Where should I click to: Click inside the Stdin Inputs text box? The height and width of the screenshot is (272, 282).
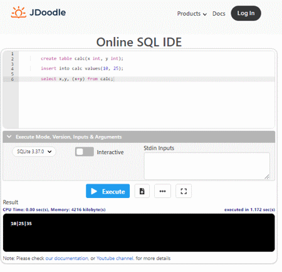tap(207, 166)
